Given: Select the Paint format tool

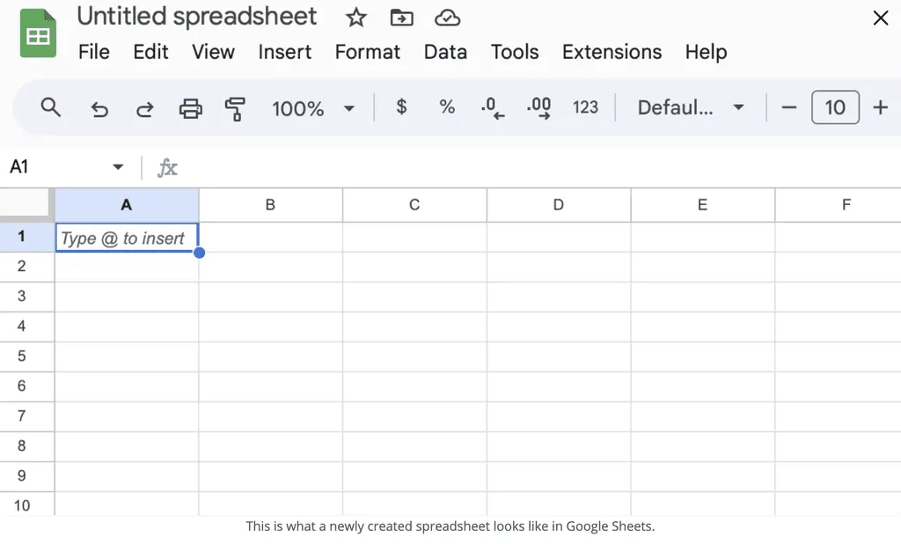Looking at the screenshot, I should pos(233,108).
